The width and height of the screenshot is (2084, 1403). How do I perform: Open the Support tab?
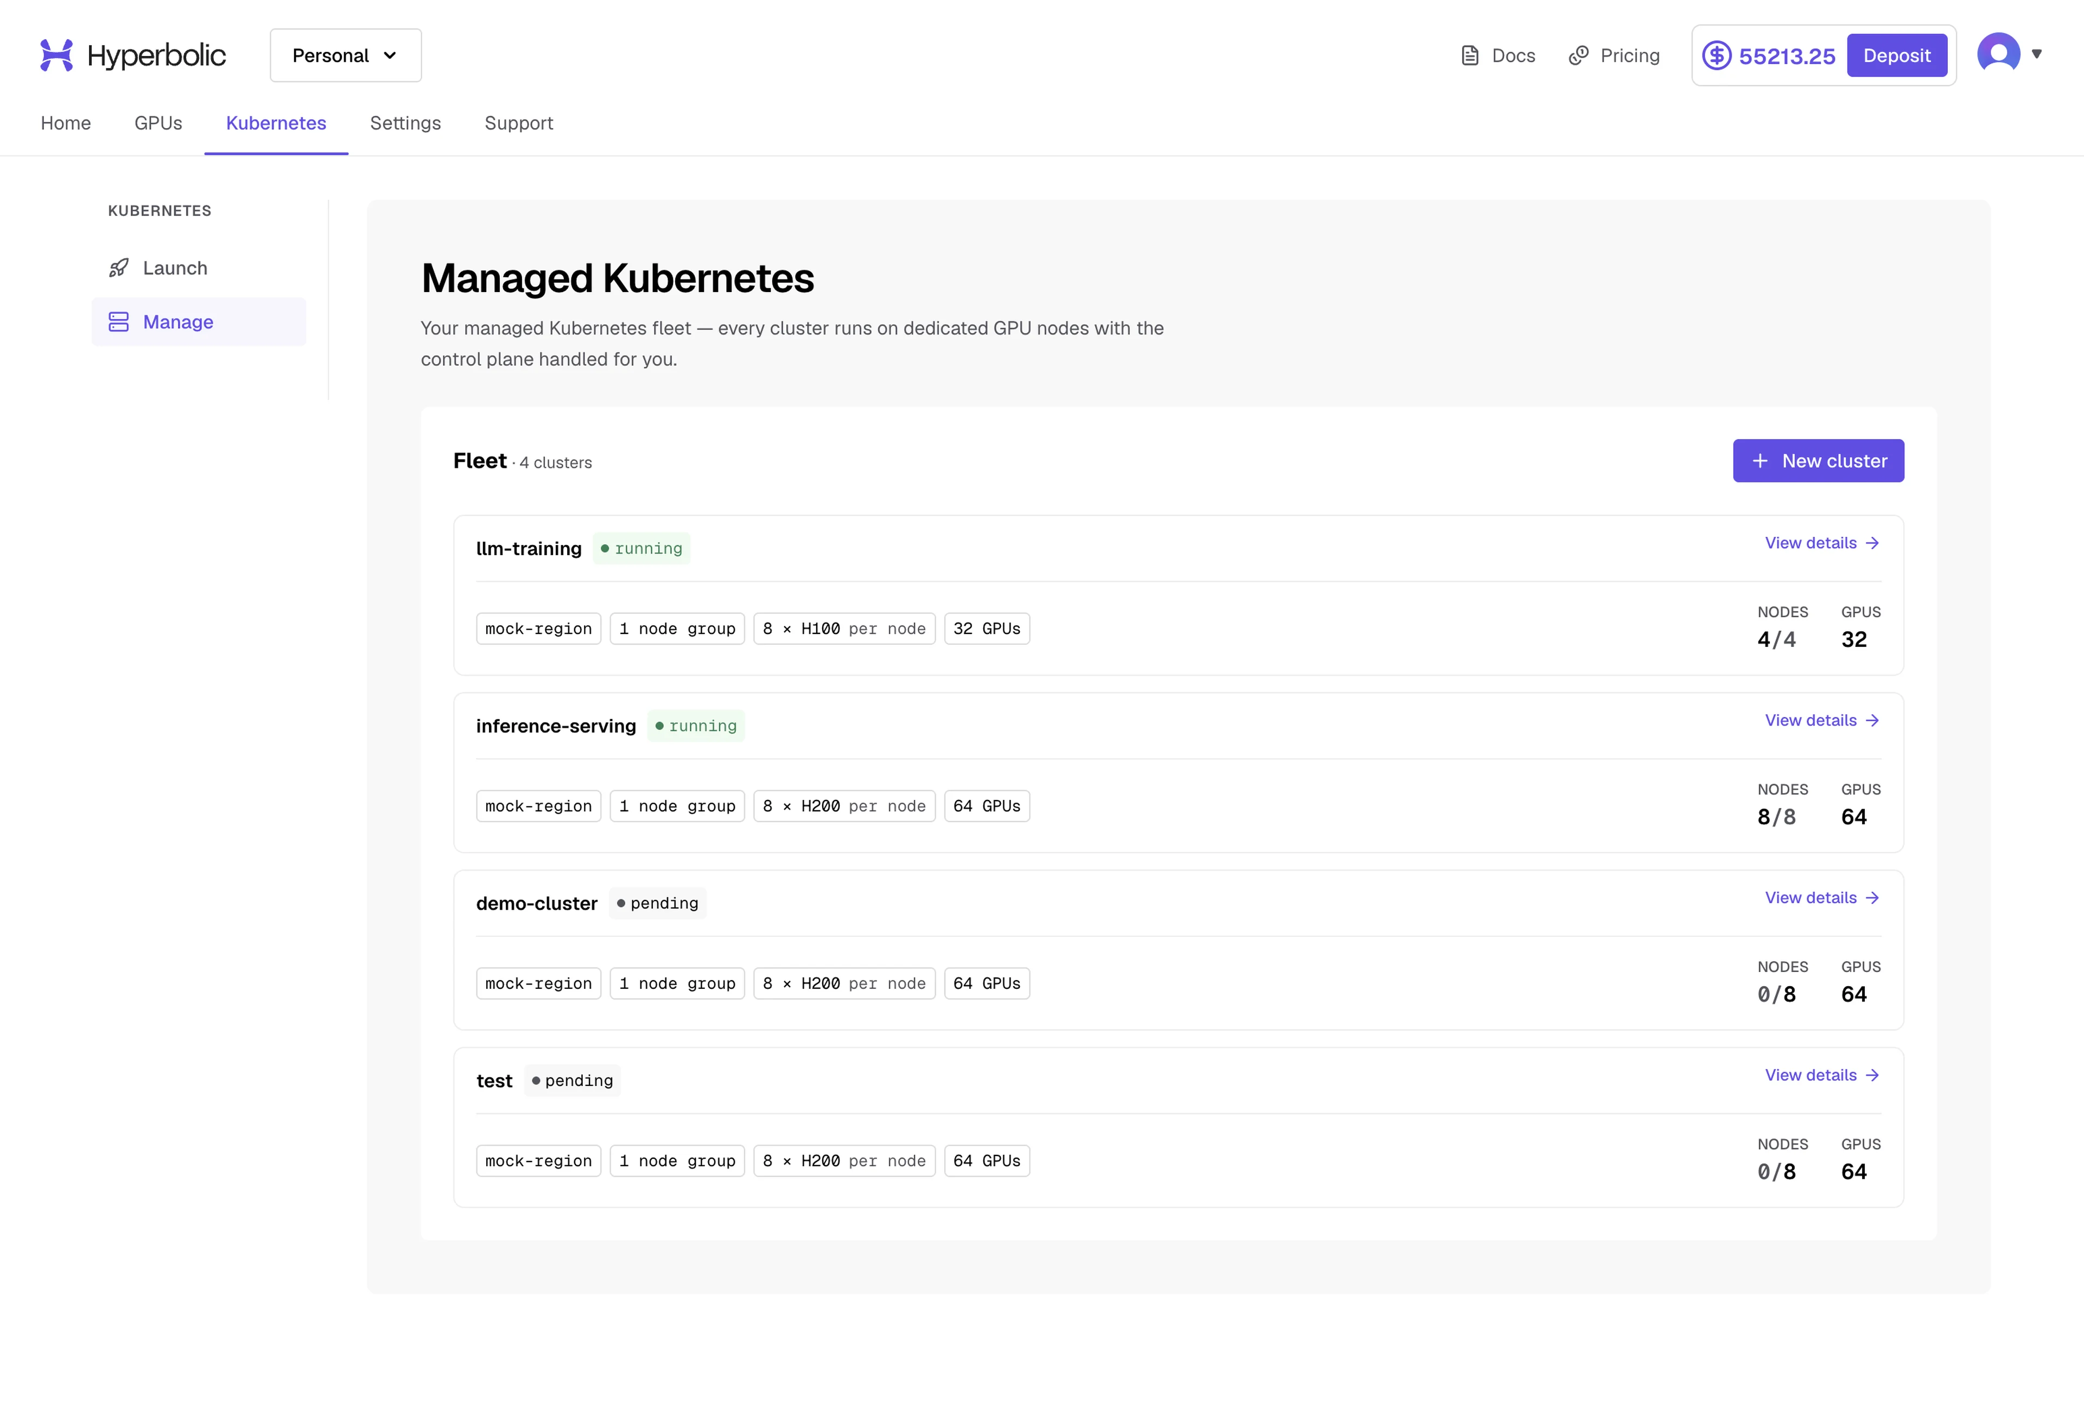(x=519, y=123)
